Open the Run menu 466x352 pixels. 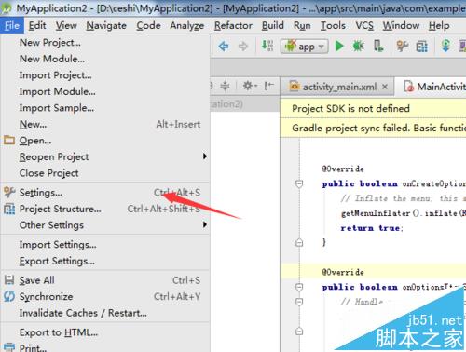pos(302,25)
